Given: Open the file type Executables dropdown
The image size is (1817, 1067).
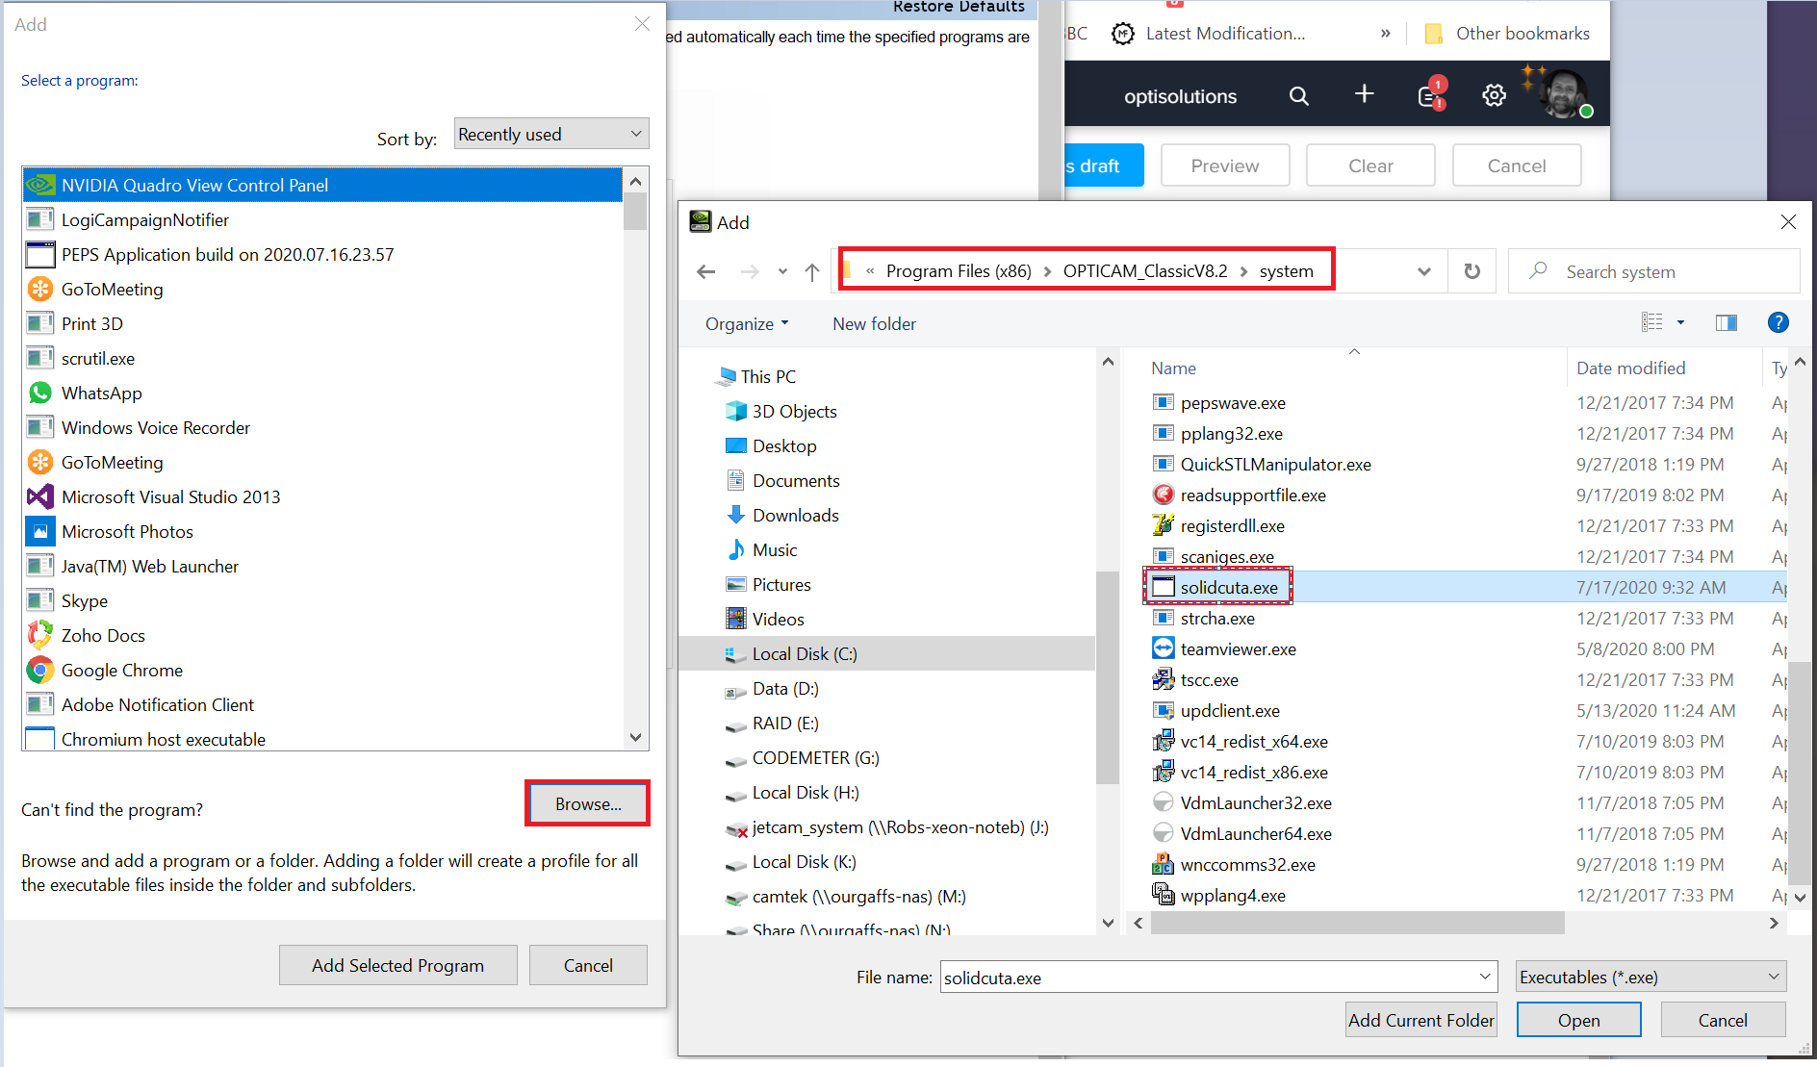Looking at the screenshot, I should [1651, 978].
